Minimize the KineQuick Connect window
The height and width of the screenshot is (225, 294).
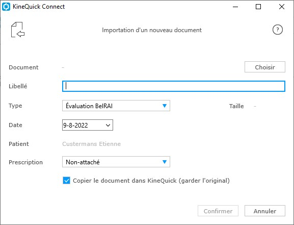click(235, 7)
